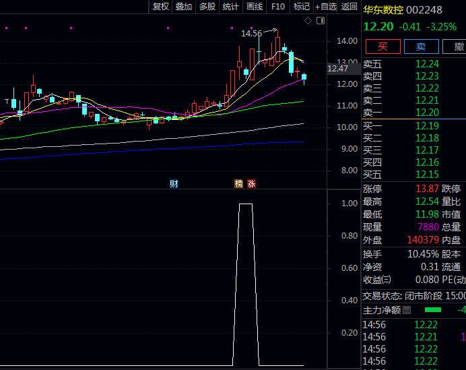Click the 返回 back button
This screenshot has height=370, width=466.
[349, 7]
